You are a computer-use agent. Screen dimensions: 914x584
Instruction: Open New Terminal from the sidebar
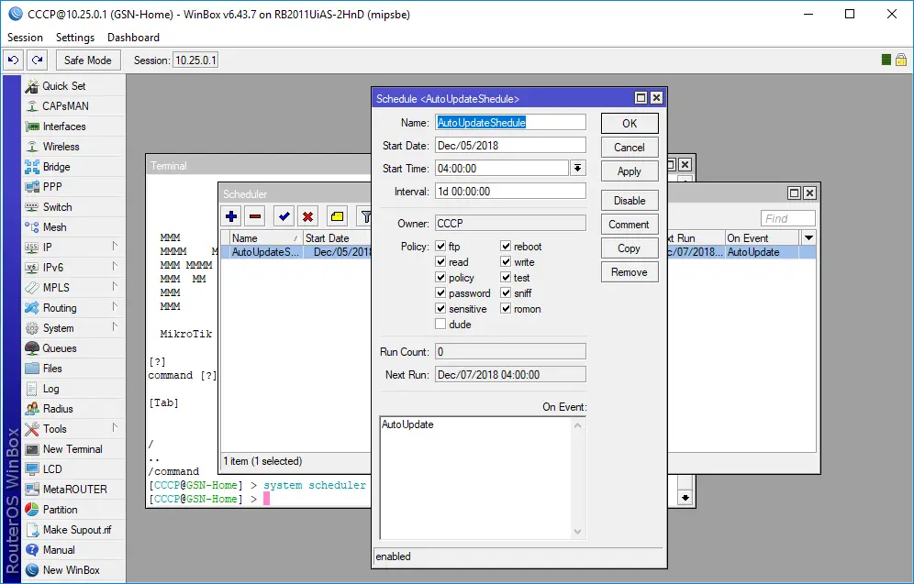click(73, 449)
